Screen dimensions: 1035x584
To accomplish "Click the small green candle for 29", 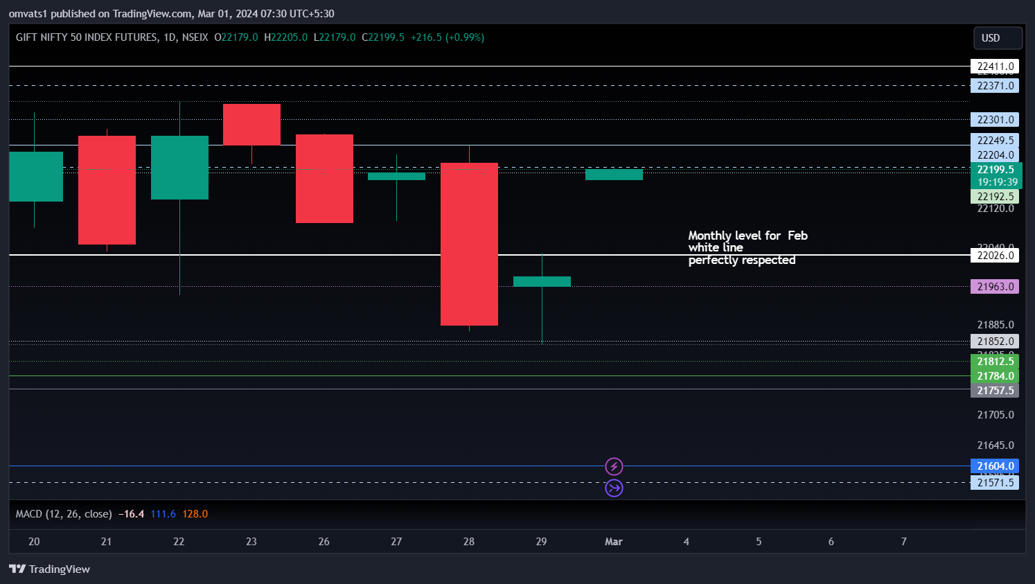I will (x=542, y=281).
